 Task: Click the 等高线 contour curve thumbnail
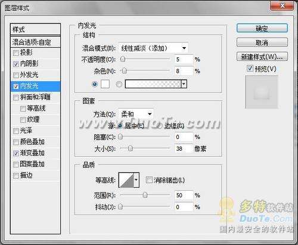coord(126,180)
